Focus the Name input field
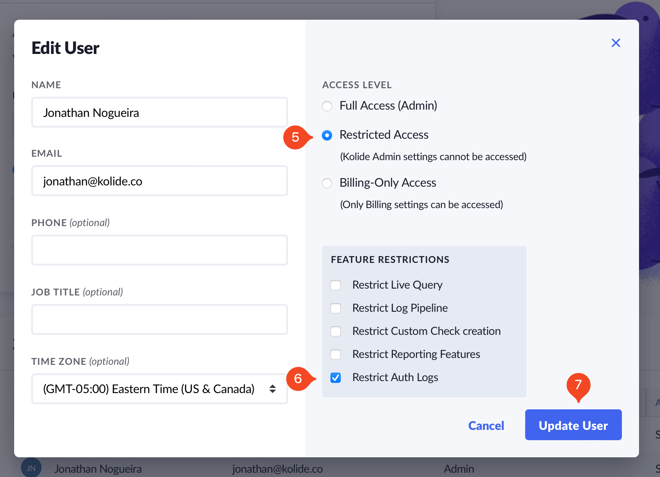The width and height of the screenshot is (660, 477). 159,113
